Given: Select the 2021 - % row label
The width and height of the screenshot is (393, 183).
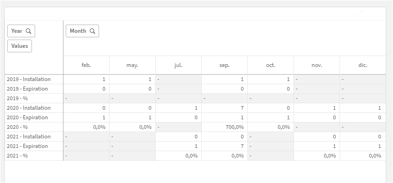Looking at the screenshot, I should coord(17,156).
